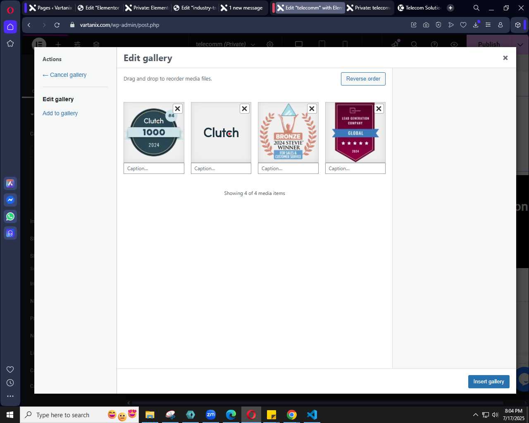
Task: Open Opera sidebar bookmarks star icon
Action: (10, 43)
